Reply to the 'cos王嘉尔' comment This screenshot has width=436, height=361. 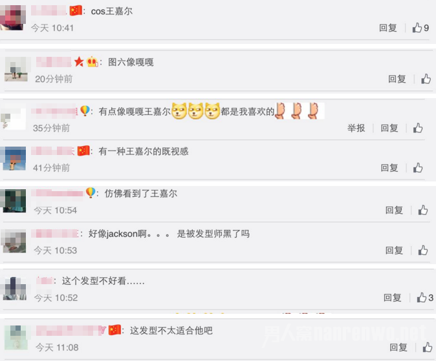point(388,28)
